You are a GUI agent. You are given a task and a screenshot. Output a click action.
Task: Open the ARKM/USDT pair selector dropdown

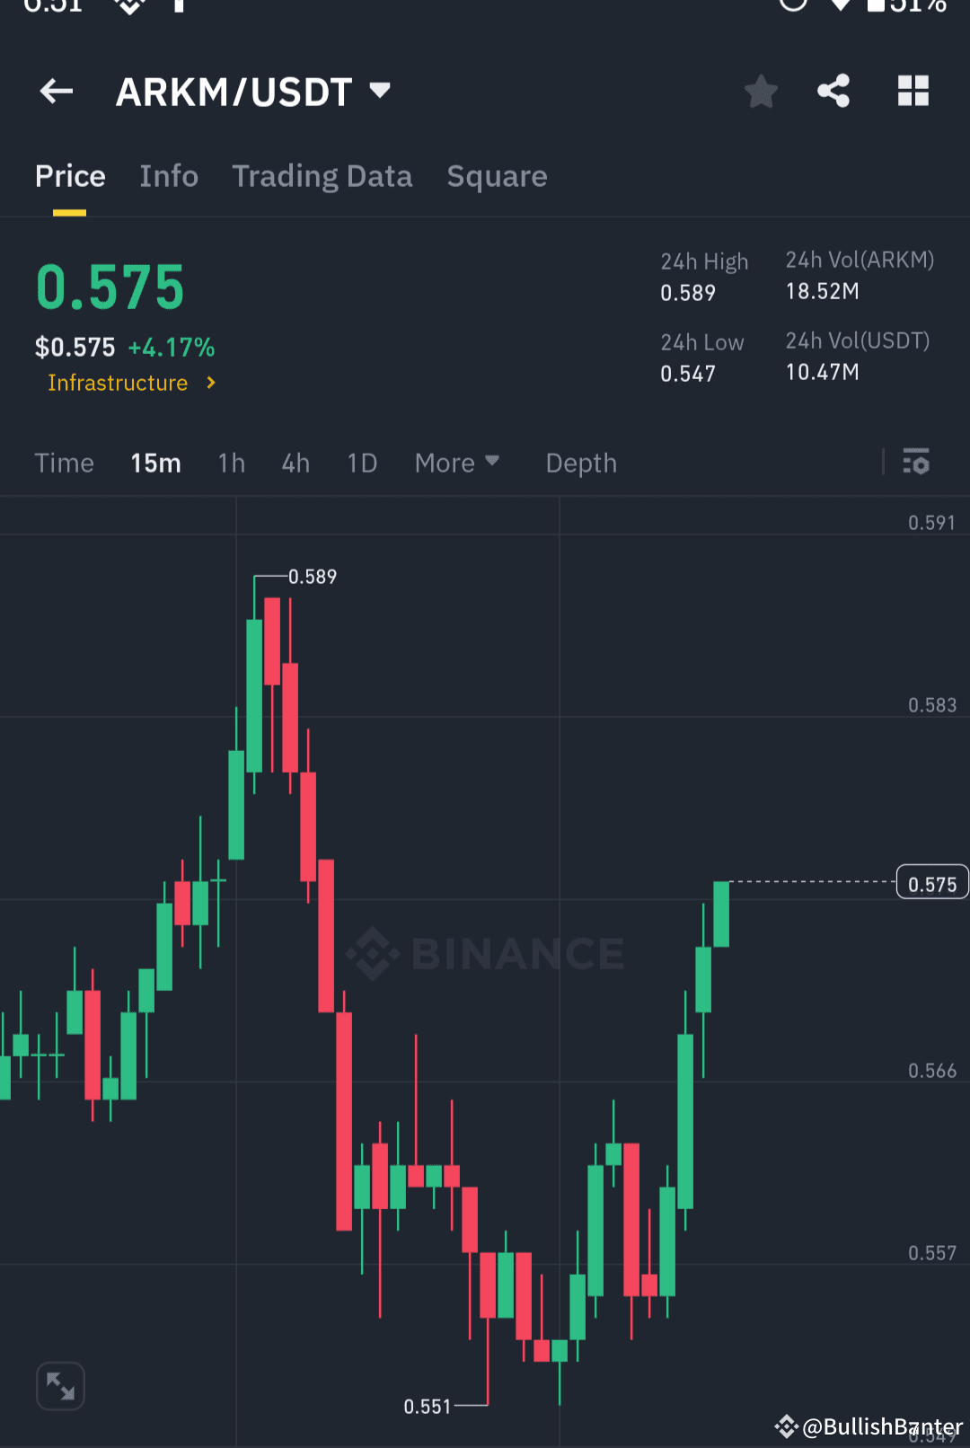click(x=379, y=90)
